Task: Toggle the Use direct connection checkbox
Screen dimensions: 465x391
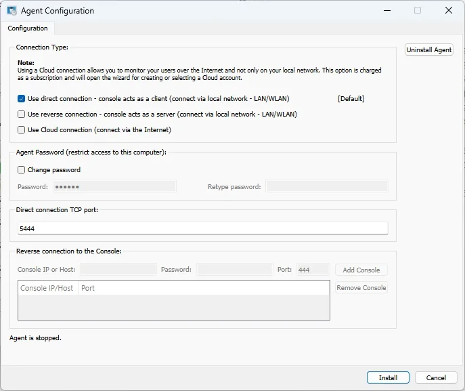Action: (21, 98)
